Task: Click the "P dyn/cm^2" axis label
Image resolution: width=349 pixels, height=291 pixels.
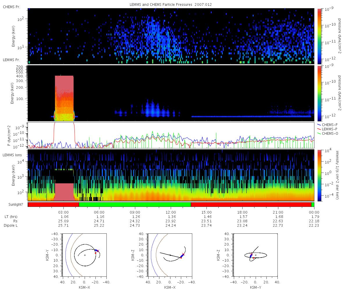Action: pos(9,135)
